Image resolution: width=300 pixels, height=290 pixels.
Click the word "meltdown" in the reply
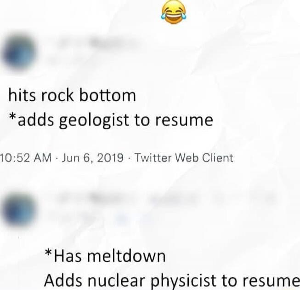tap(126, 256)
